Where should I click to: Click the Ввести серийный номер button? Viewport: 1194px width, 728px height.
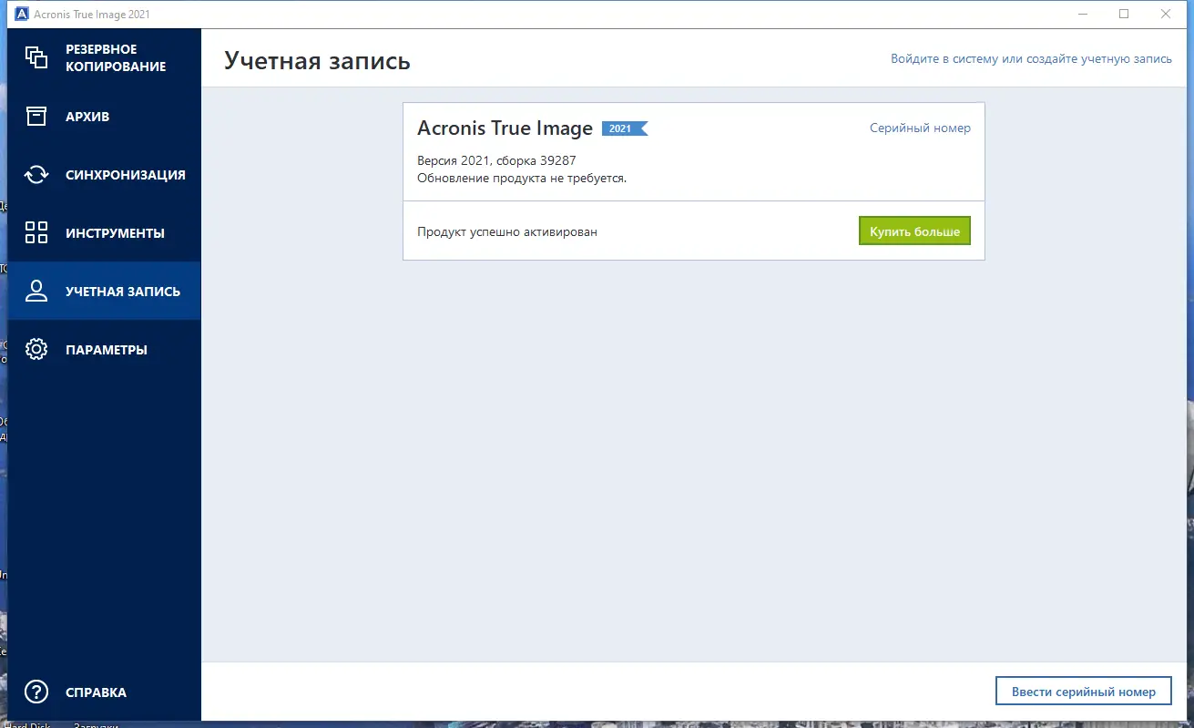(1084, 692)
